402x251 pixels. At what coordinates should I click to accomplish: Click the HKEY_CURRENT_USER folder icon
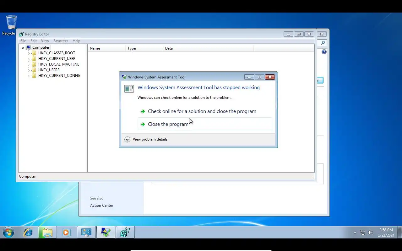[x=34, y=59]
